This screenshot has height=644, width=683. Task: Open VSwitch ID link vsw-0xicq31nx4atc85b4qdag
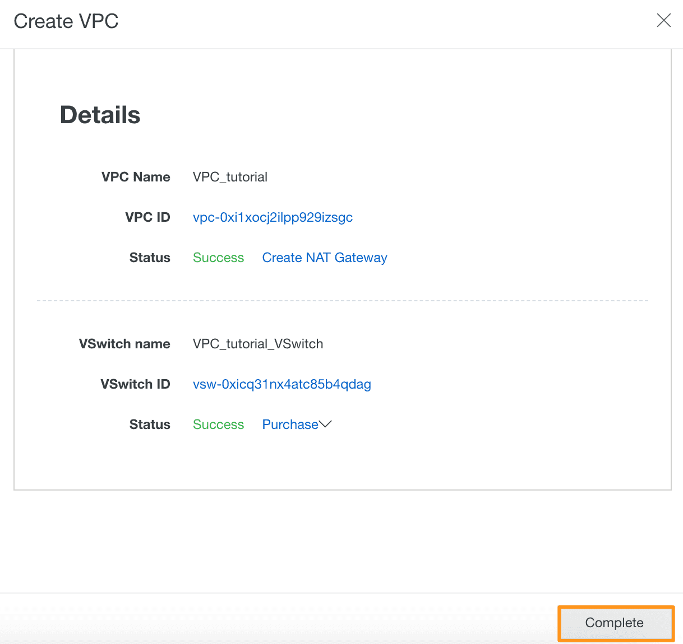pos(282,384)
